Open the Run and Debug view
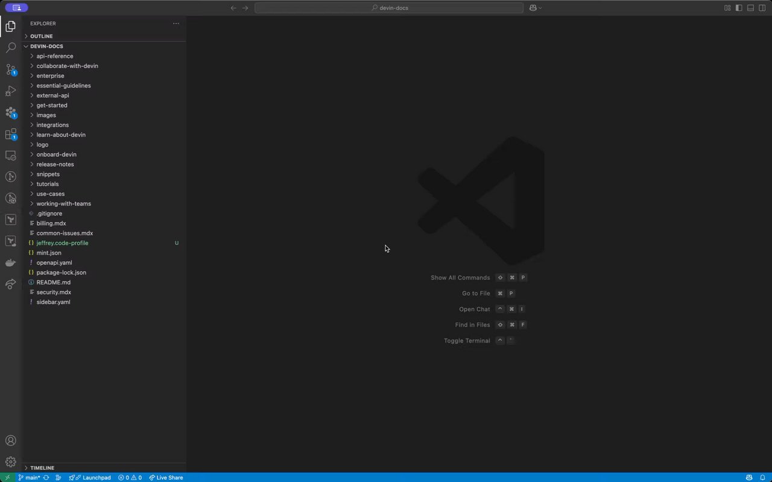 point(11,91)
